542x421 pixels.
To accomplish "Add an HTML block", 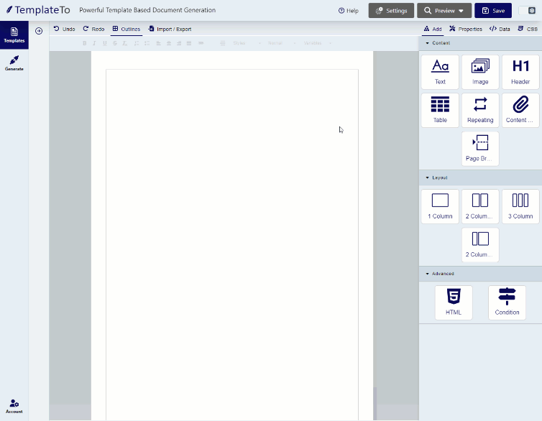I will (454, 302).
